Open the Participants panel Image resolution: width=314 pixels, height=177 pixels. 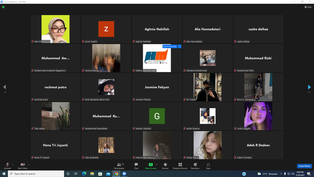click(119, 166)
